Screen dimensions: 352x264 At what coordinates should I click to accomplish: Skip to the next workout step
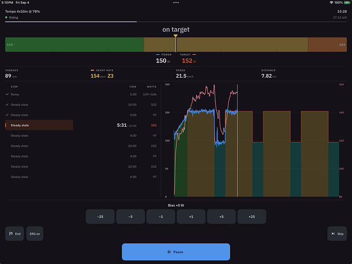tap(337, 234)
